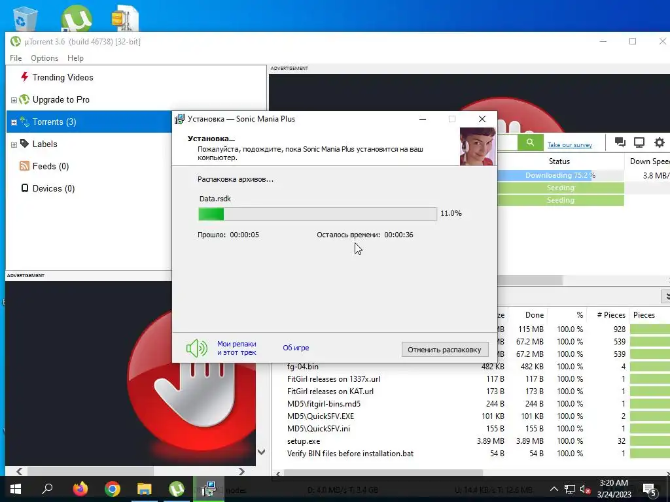Launch Firefox from the taskbar
This screenshot has width=670, height=502.
pyautogui.click(x=80, y=489)
